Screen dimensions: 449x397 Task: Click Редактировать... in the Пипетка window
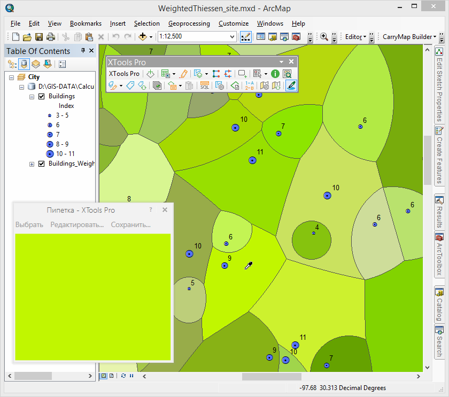pyautogui.click(x=77, y=225)
